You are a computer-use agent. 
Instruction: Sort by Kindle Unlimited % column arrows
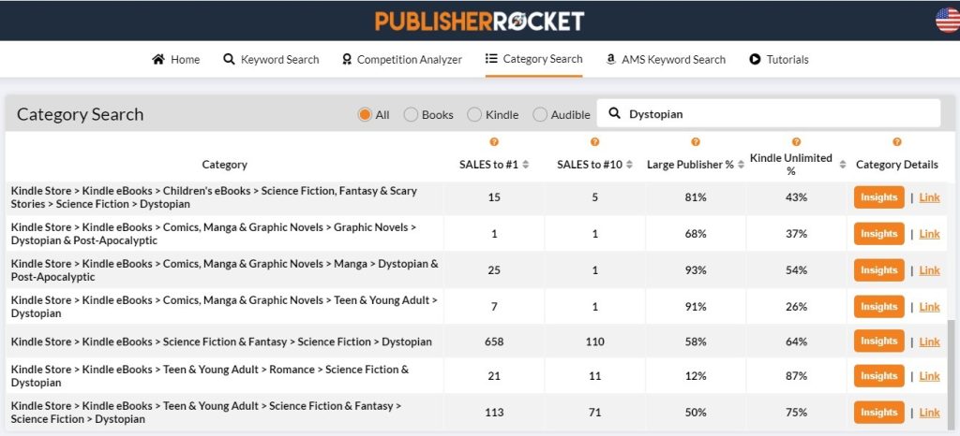[843, 165]
